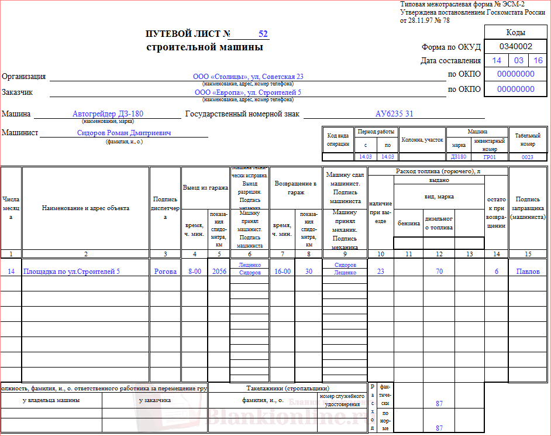Select the diesel fuel issued value 70
The width and height of the screenshot is (551, 436).
(x=439, y=272)
